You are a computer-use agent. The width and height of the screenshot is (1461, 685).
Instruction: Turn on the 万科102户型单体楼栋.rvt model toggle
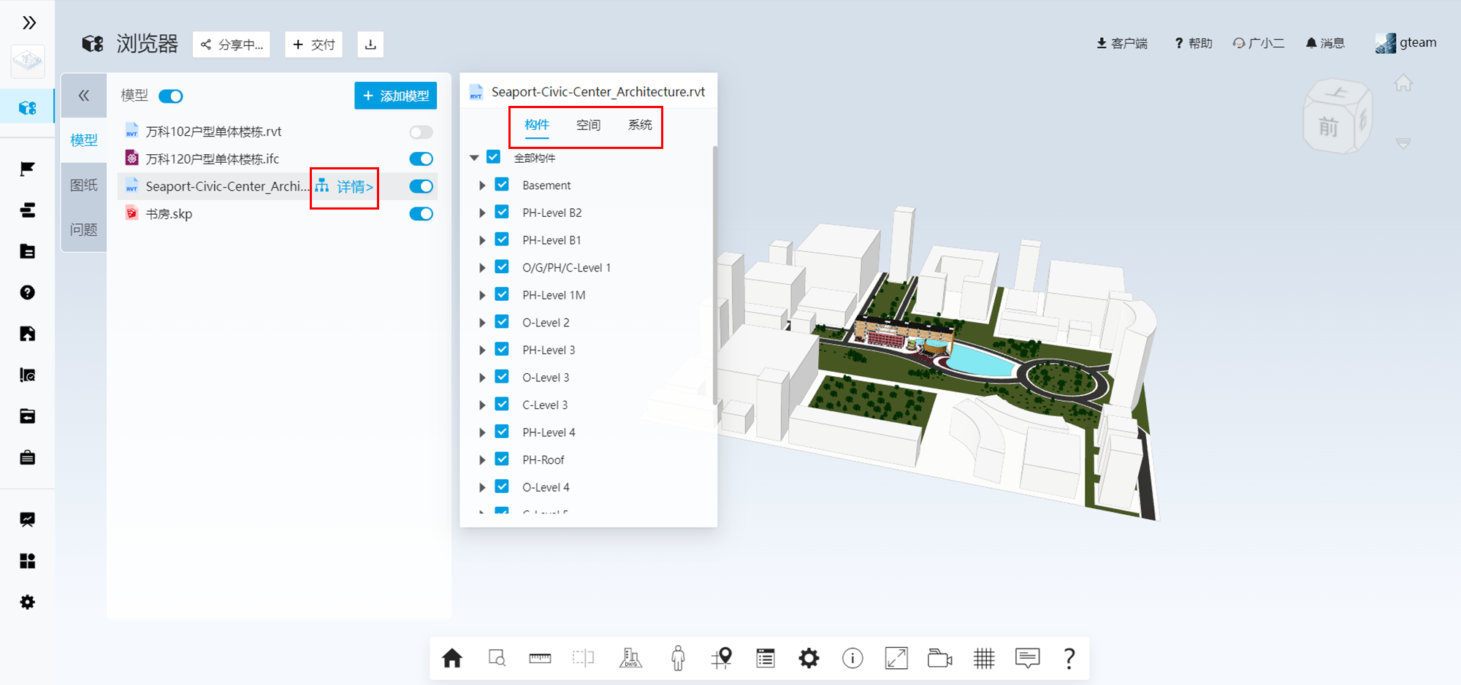tap(421, 132)
